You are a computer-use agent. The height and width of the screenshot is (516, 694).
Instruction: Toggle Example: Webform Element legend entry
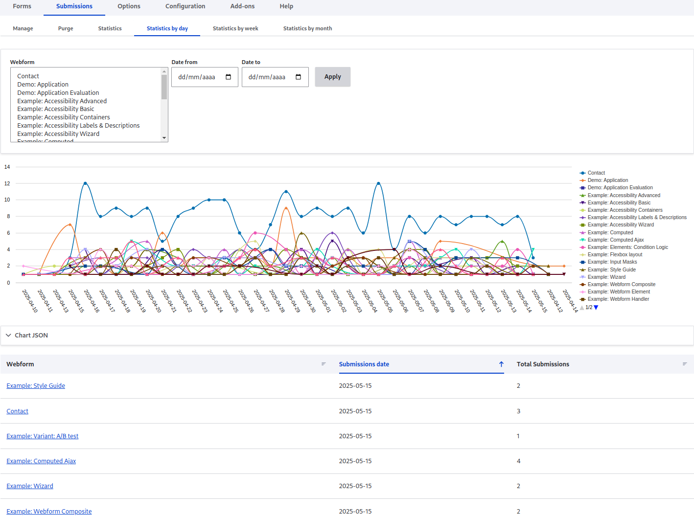click(x=615, y=292)
